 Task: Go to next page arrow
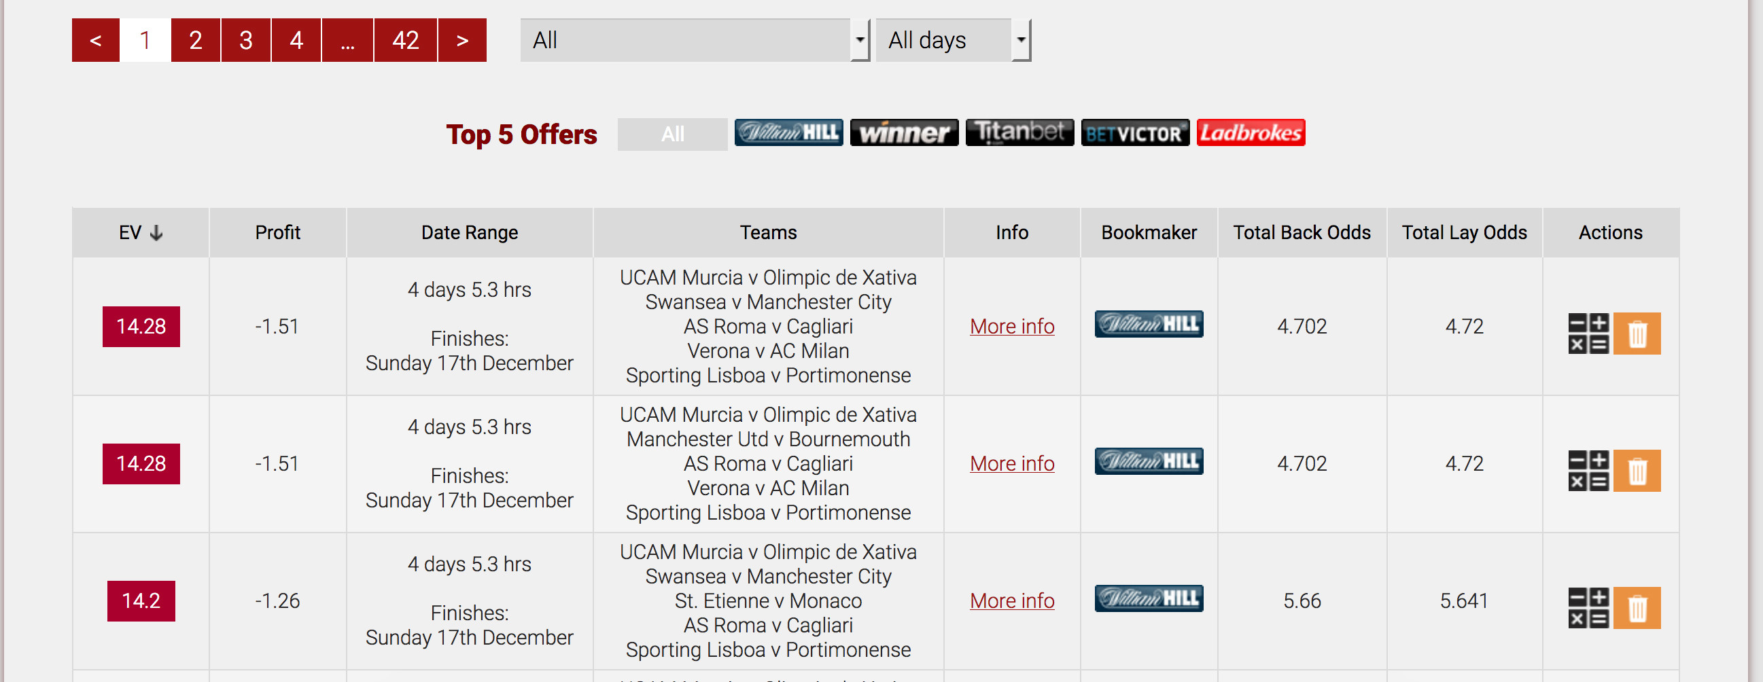[462, 40]
